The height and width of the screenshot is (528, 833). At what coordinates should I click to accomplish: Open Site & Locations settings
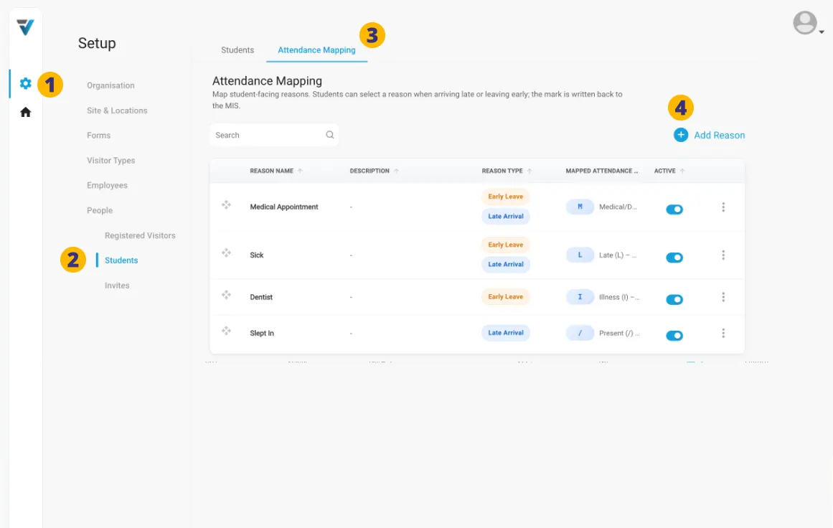click(x=117, y=110)
